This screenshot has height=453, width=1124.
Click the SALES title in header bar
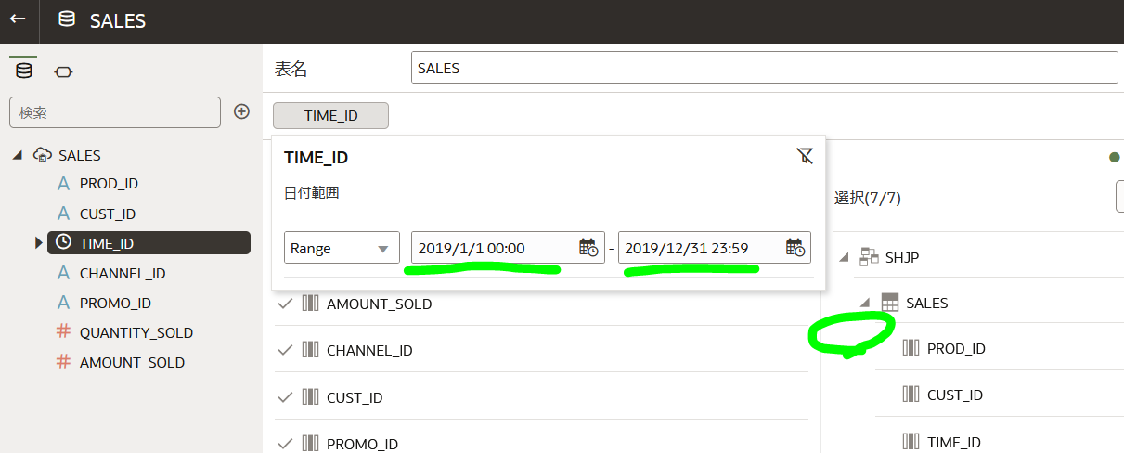coord(118,20)
